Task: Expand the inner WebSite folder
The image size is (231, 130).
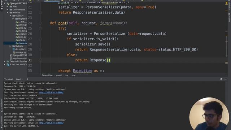Action: click(x=10, y=46)
